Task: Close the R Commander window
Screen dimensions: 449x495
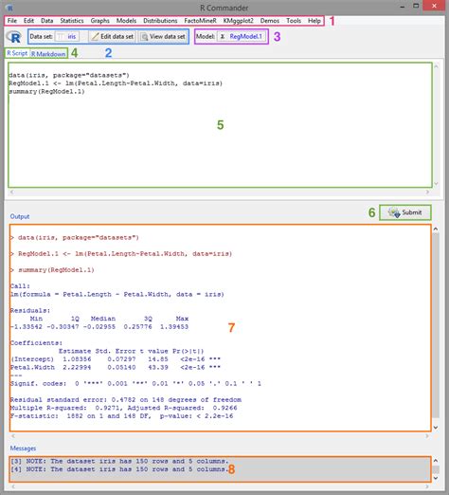Action: click(434, 6)
